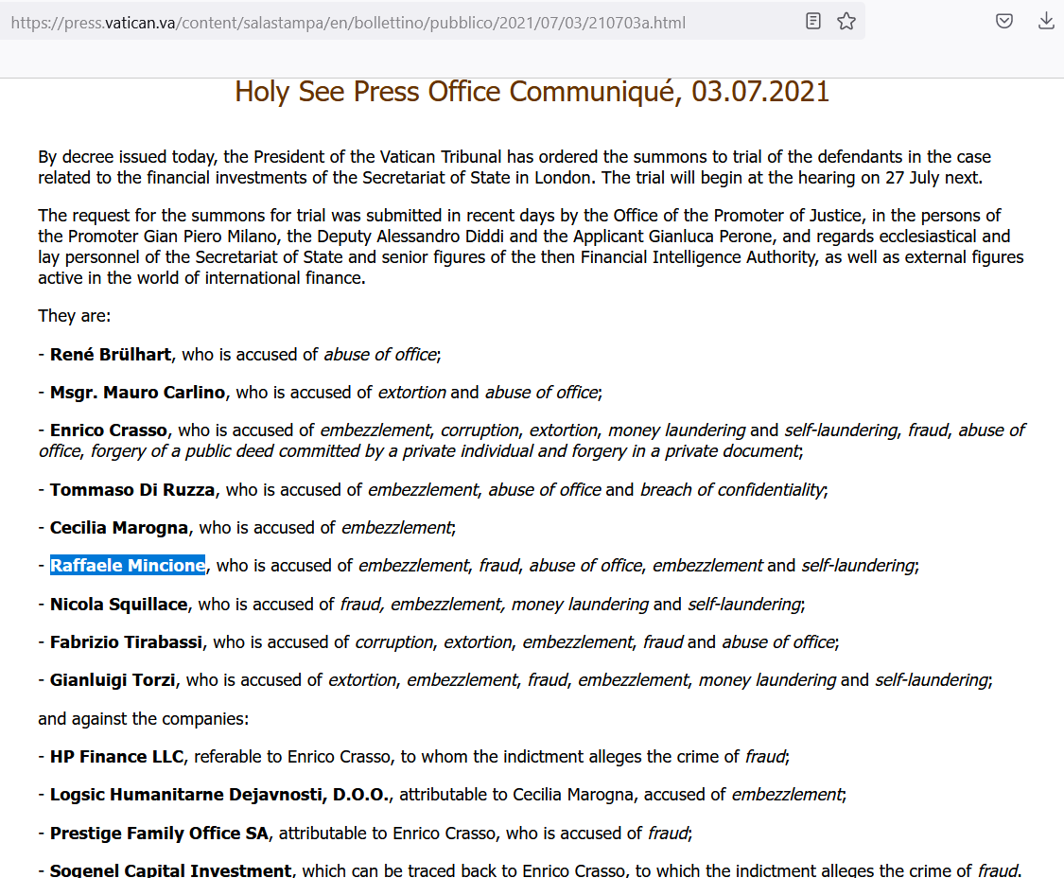Click the company Prestige Family Office SA
Screen dimensions: 1064x878
(x=160, y=834)
